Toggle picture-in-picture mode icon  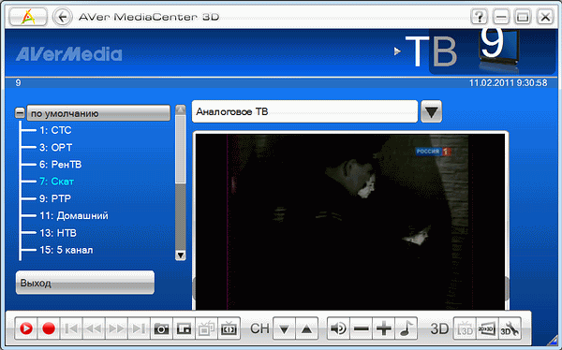tap(185, 328)
